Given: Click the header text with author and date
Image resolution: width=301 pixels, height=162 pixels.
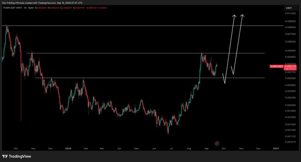Looking at the screenshot, I should [42, 3].
